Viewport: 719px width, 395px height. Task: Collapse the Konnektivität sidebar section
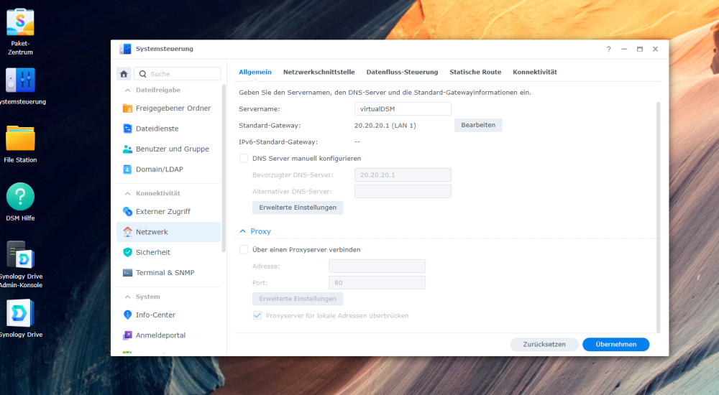[x=127, y=193]
